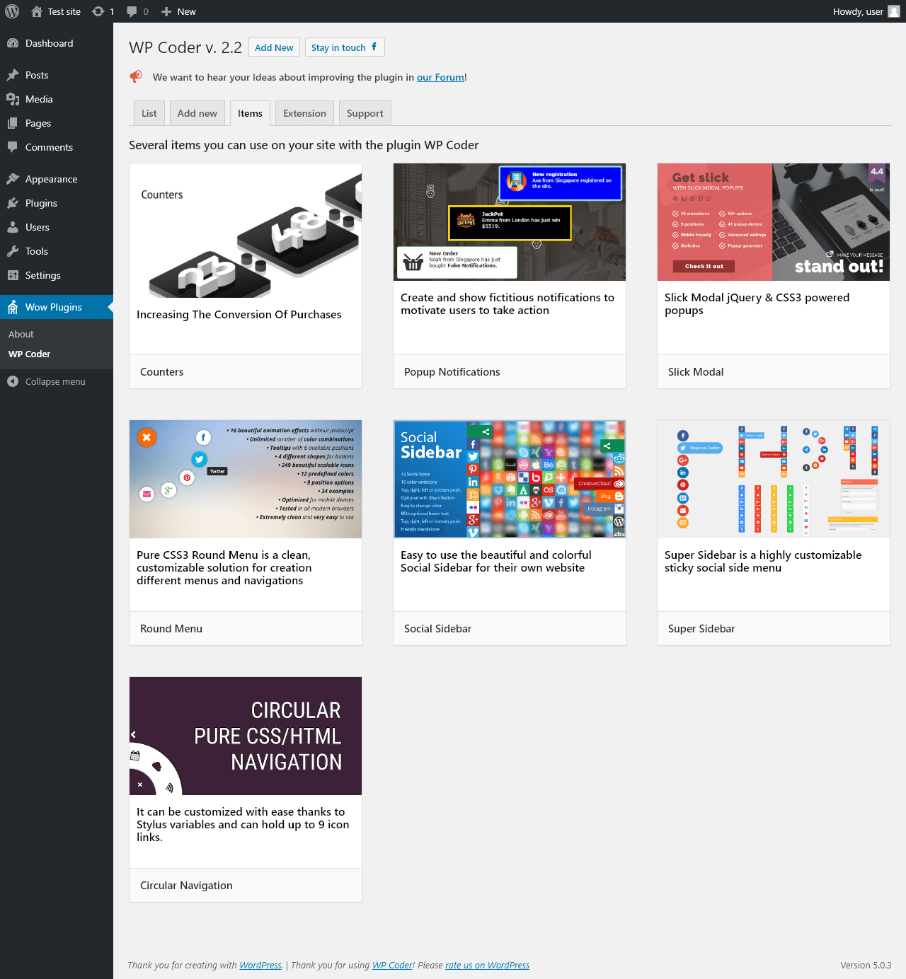
Task: Open Dashboard menu item
Action: [x=57, y=43]
